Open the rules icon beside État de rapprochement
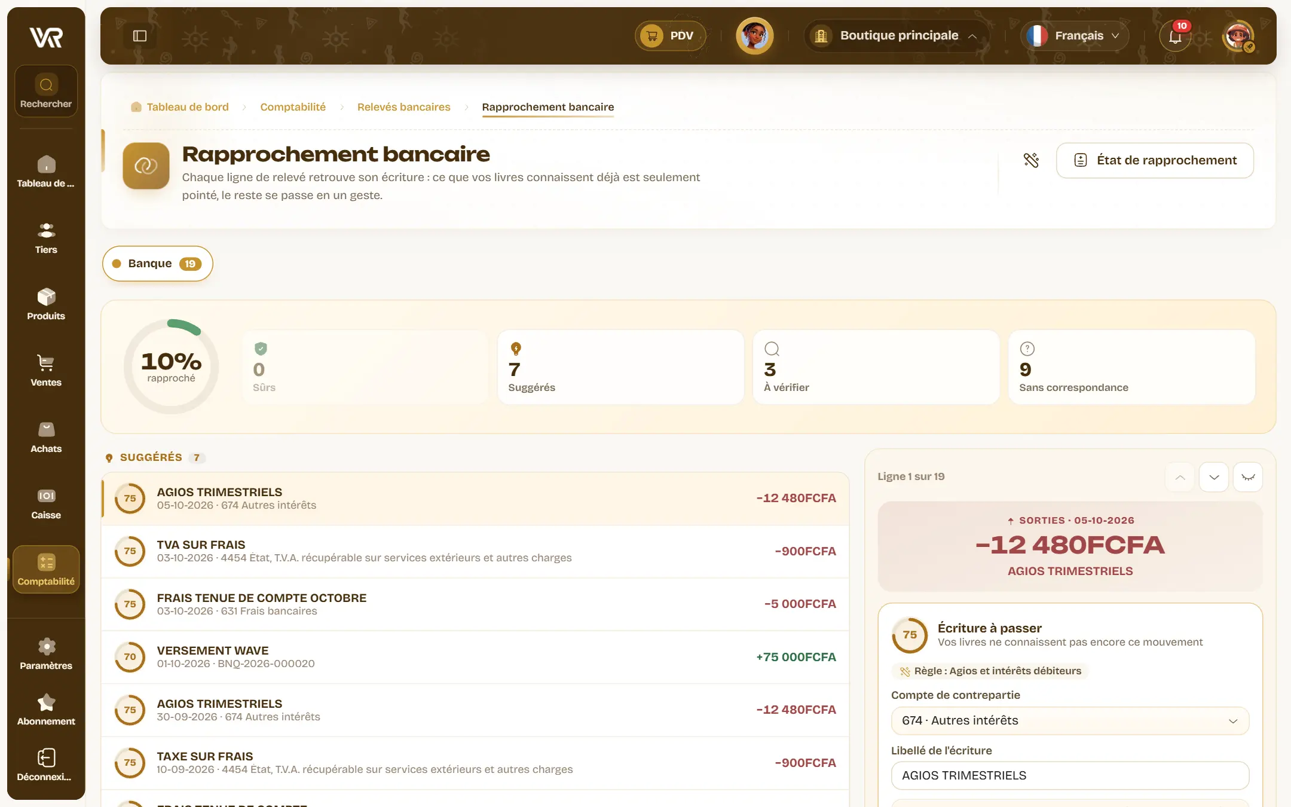Viewport: 1291px width, 807px height. 1031,160
